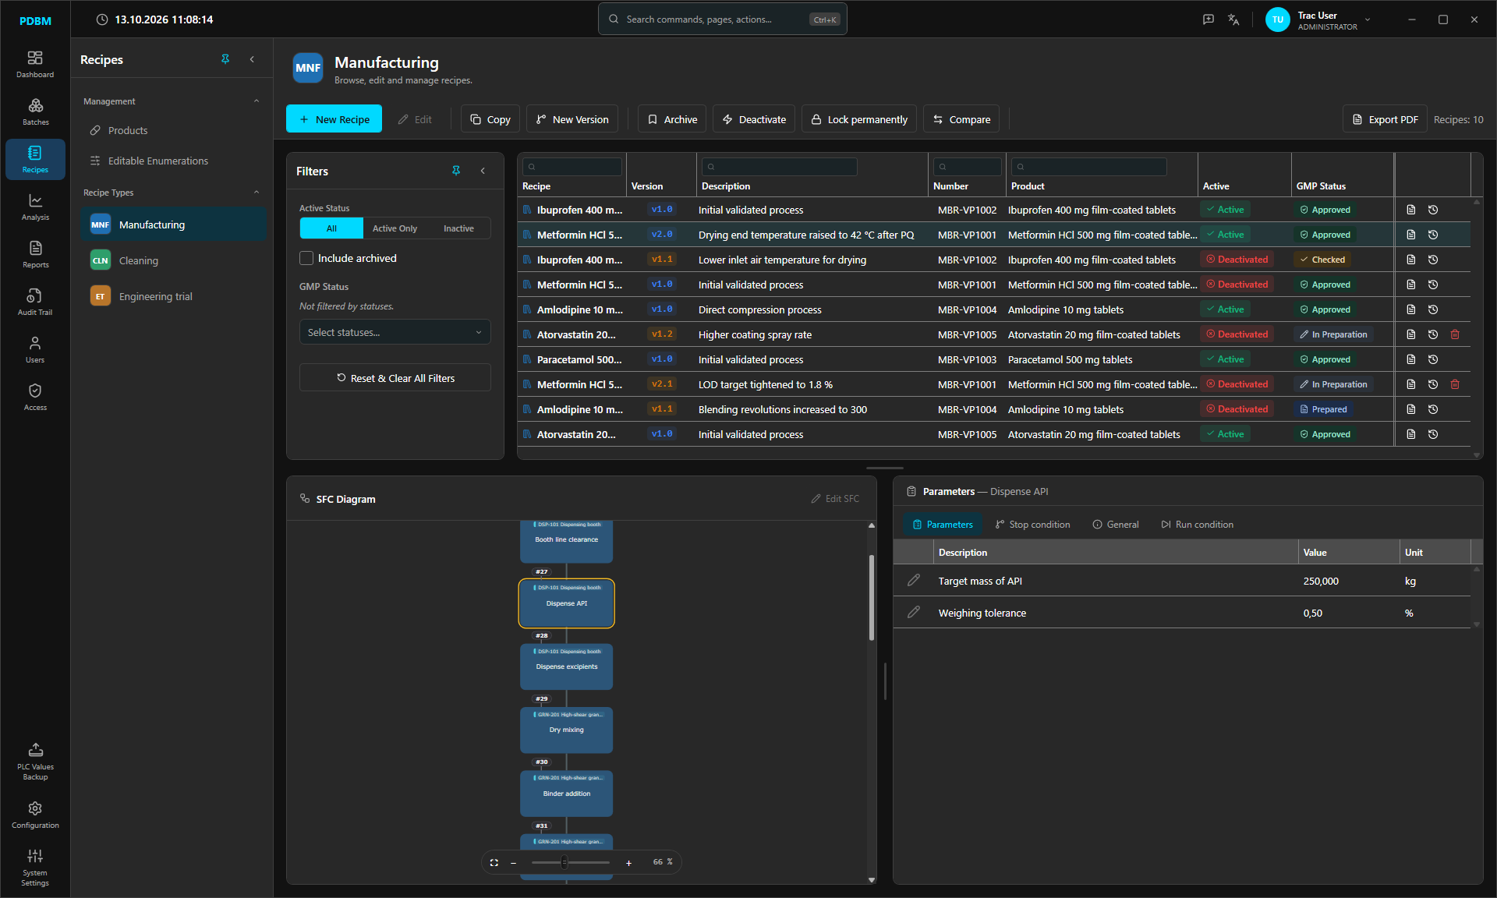The height and width of the screenshot is (898, 1497).
Task: Select the All active status filter
Action: click(331, 228)
